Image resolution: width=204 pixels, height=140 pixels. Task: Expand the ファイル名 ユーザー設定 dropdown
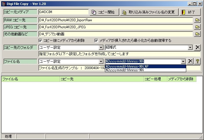tap(101, 62)
